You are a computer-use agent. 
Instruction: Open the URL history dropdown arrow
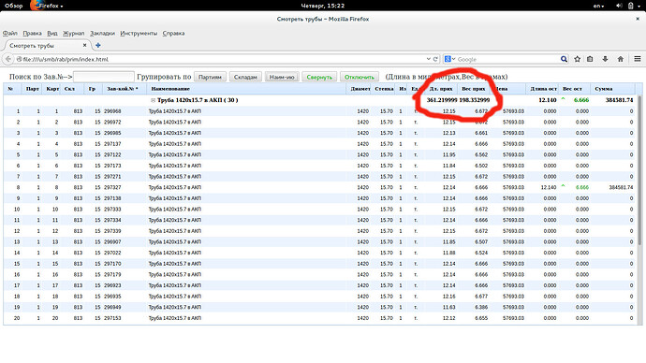coord(428,59)
